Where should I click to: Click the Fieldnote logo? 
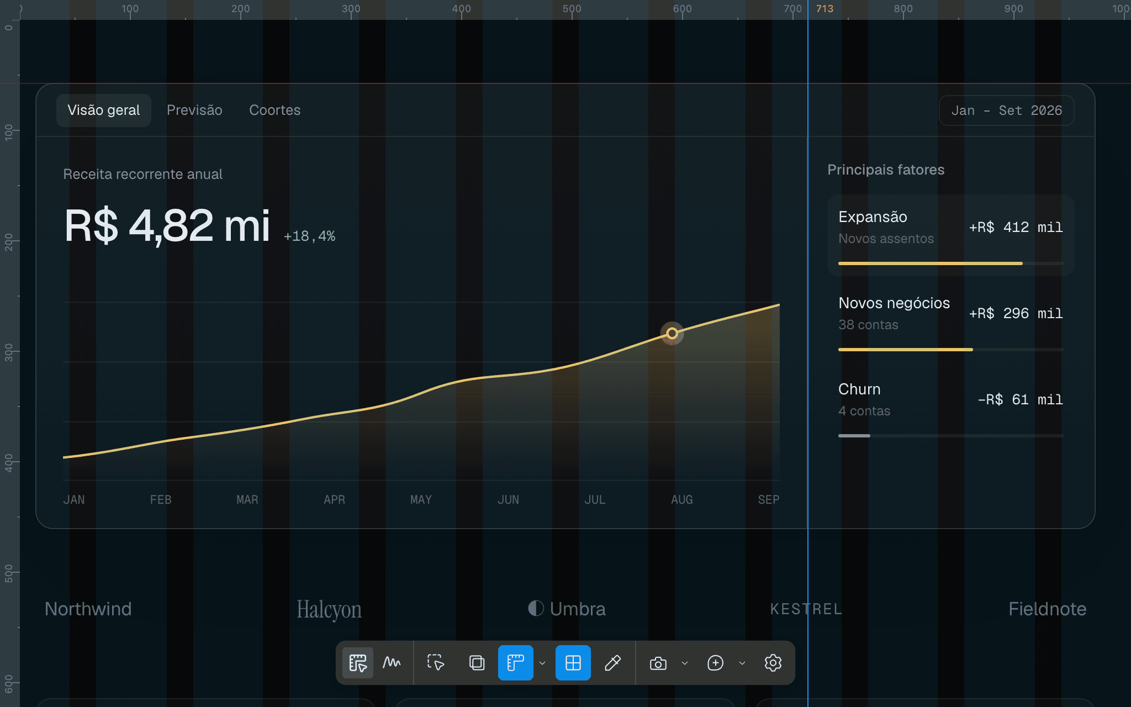[1048, 609]
